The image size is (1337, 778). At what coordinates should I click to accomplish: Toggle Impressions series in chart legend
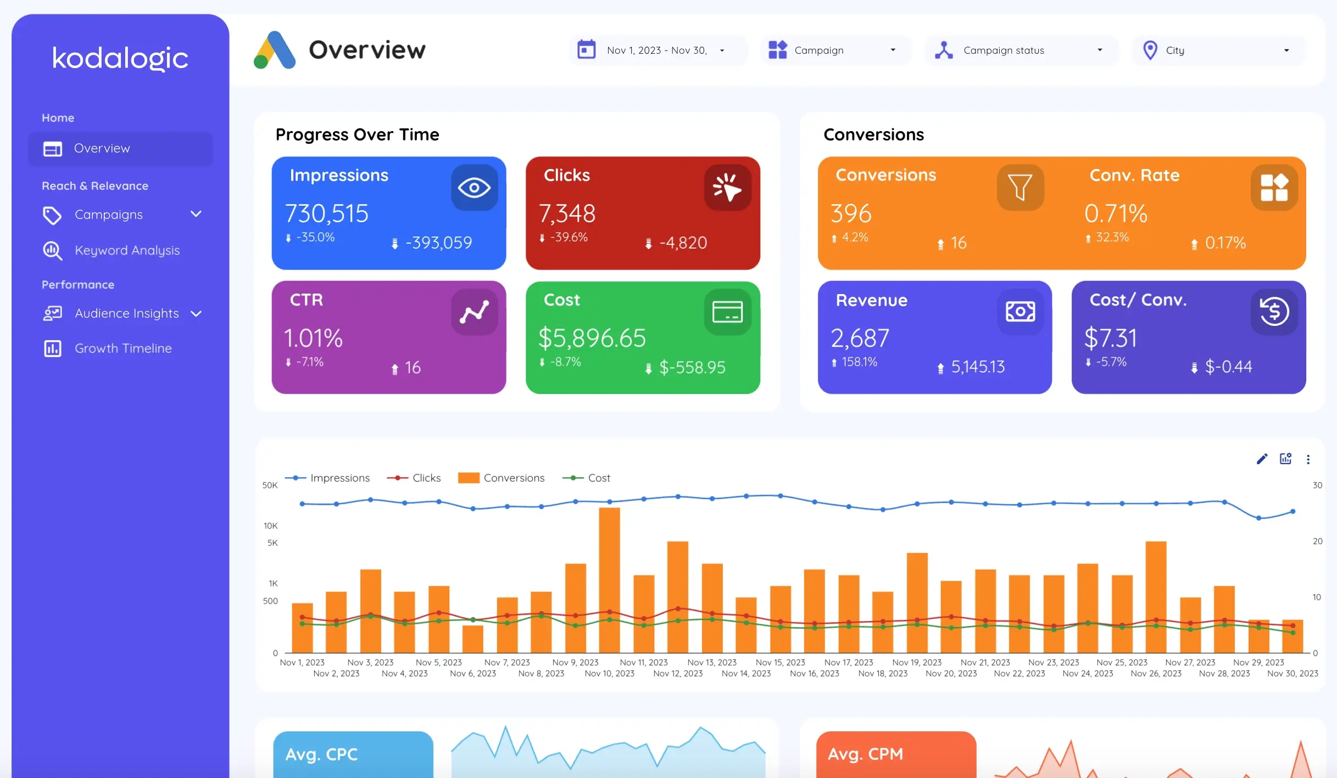(327, 478)
